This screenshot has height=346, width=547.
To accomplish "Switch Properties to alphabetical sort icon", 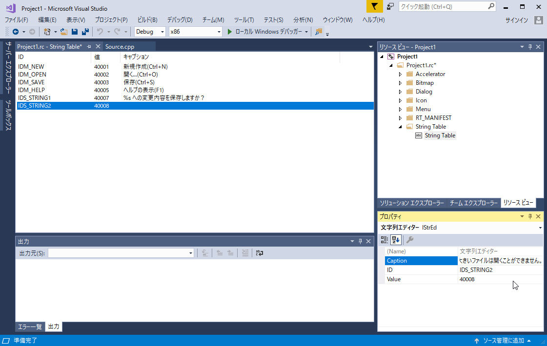I will coord(396,240).
